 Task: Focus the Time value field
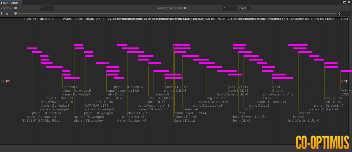pos(344,14)
